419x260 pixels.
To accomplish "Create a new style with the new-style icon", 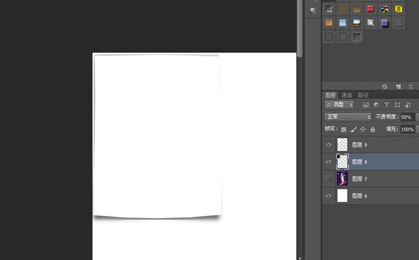I will coord(399,87).
